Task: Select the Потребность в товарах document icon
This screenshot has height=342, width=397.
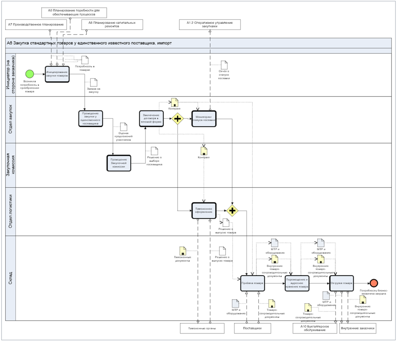Action: tap(85, 60)
